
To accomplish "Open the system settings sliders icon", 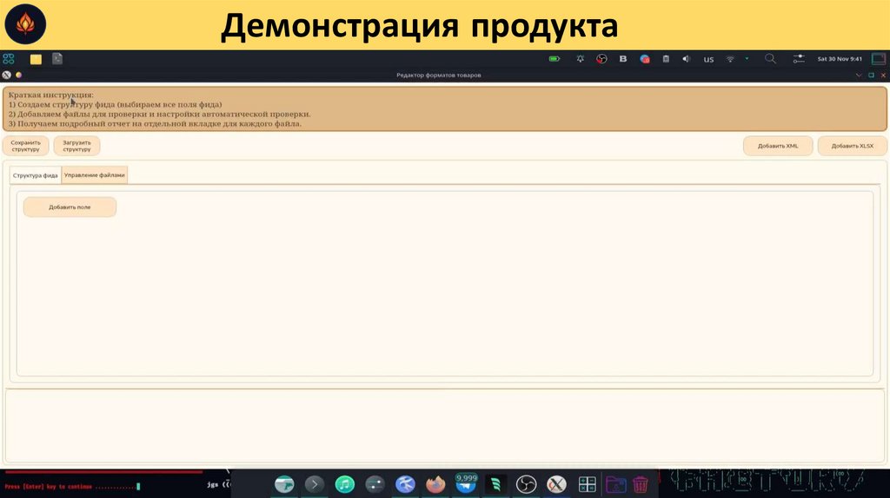I will (x=799, y=59).
